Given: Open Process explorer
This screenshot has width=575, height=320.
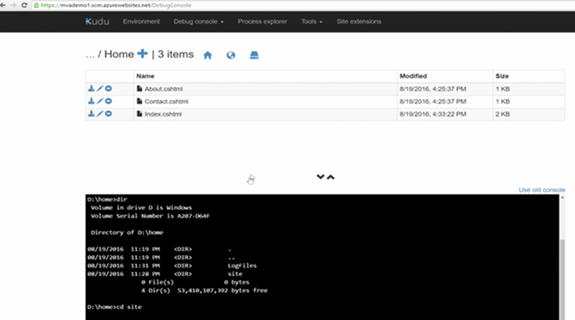Looking at the screenshot, I should coord(262,22).
